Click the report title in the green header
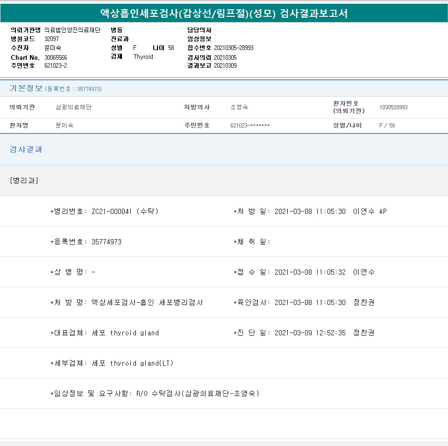The width and height of the screenshot is (448, 446). 224,13
